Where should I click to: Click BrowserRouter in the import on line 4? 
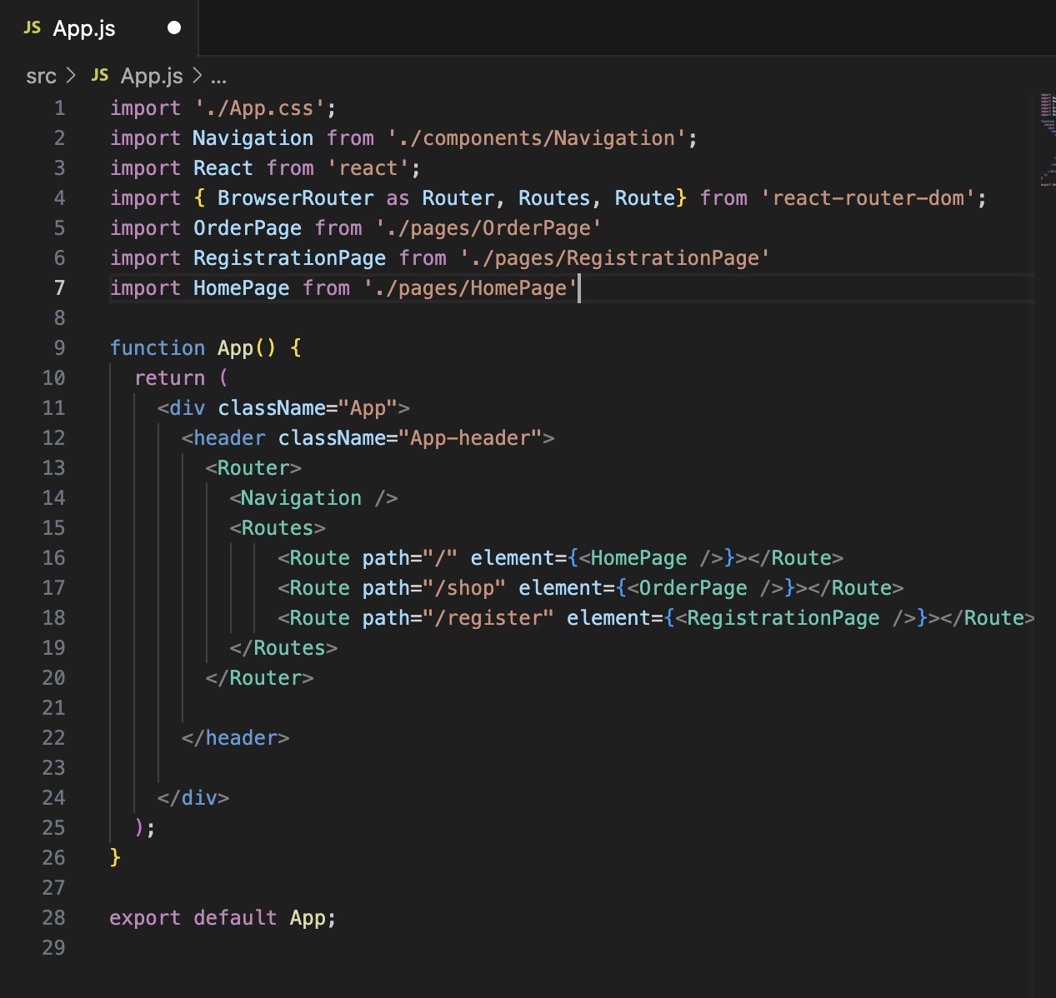[295, 197]
